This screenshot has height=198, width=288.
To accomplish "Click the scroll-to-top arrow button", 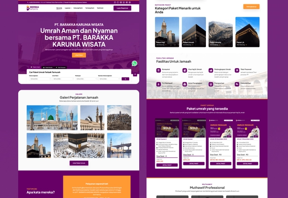I will tap(135, 74).
